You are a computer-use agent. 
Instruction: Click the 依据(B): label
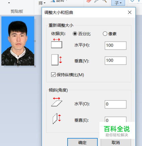tap(59, 34)
